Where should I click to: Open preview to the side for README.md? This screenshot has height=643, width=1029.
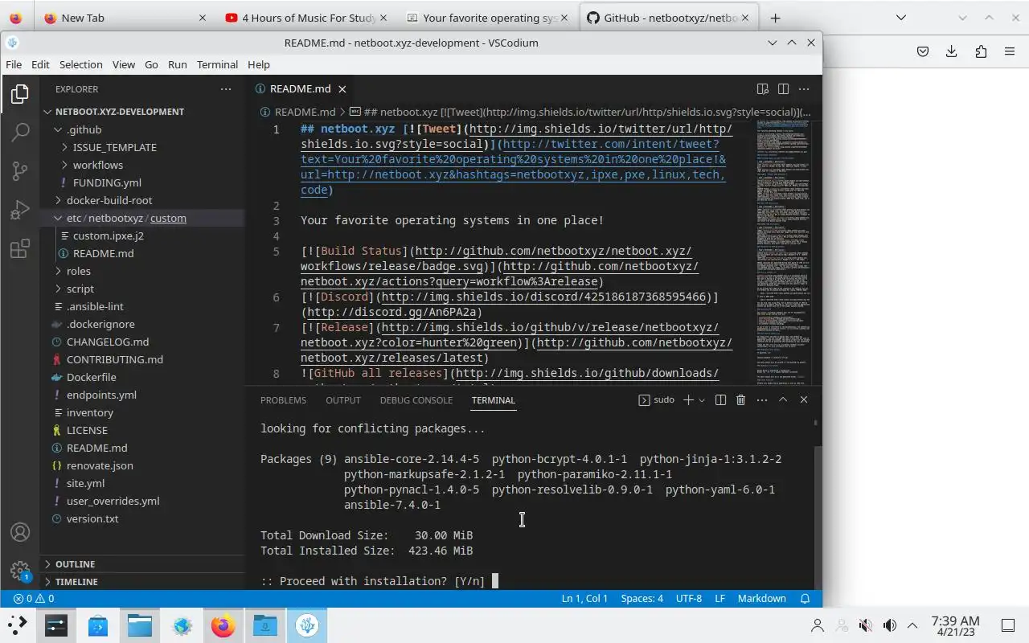[762, 89]
